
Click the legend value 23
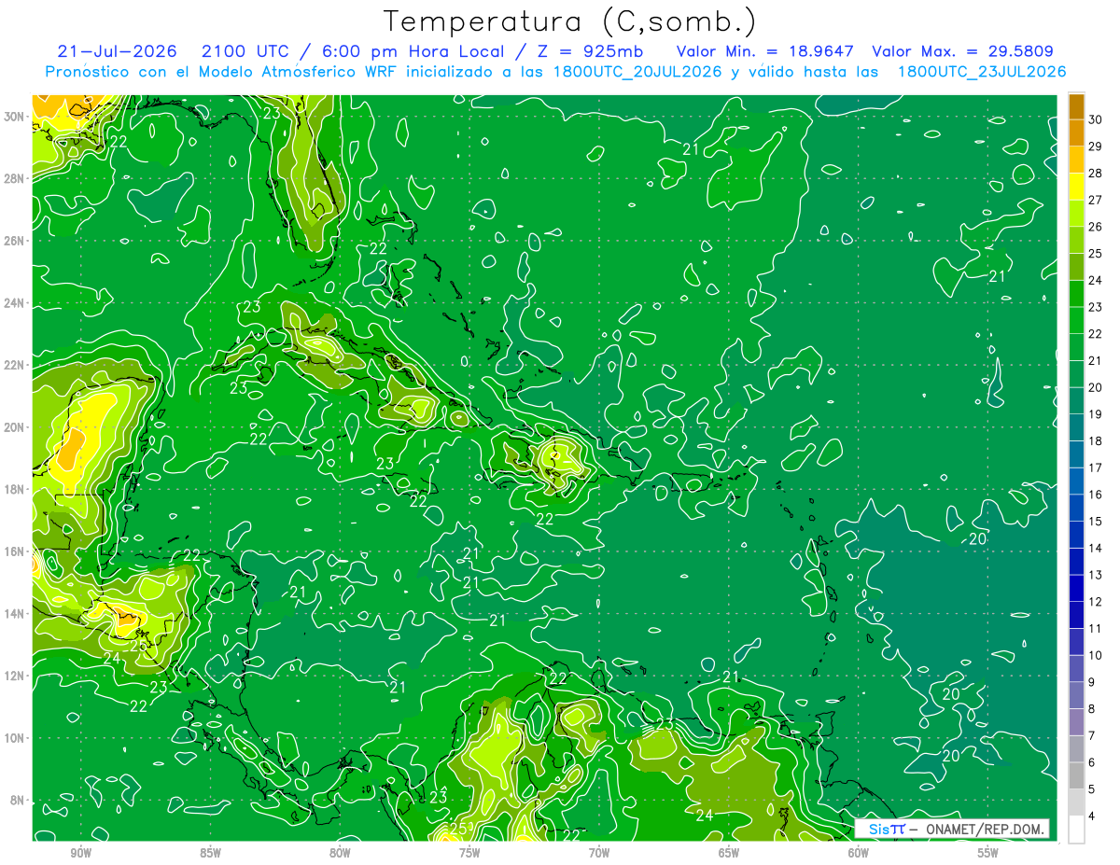[1096, 307]
